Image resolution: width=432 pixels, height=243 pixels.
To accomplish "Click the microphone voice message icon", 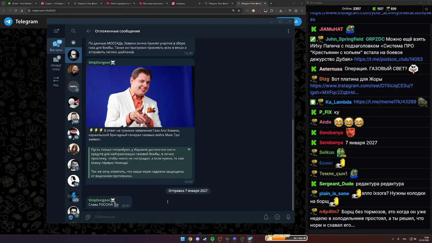I will click(288, 217).
